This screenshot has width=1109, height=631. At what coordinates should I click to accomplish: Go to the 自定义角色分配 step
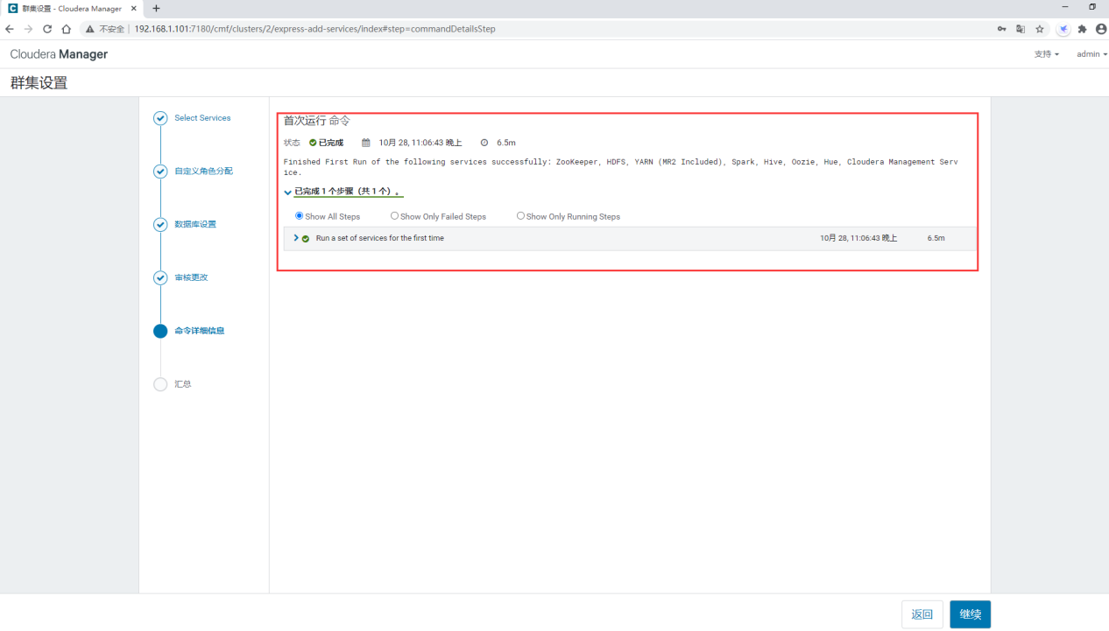(x=203, y=172)
